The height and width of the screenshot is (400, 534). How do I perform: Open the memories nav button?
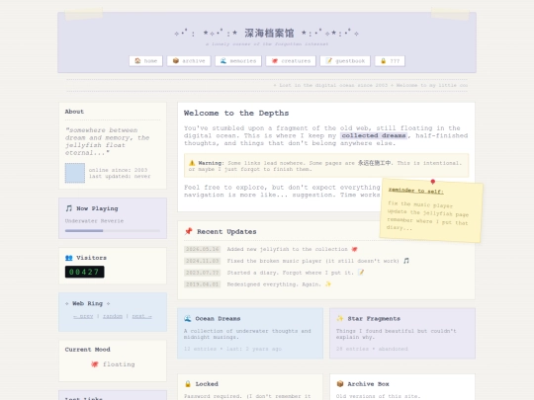click(x=238, y=61)
